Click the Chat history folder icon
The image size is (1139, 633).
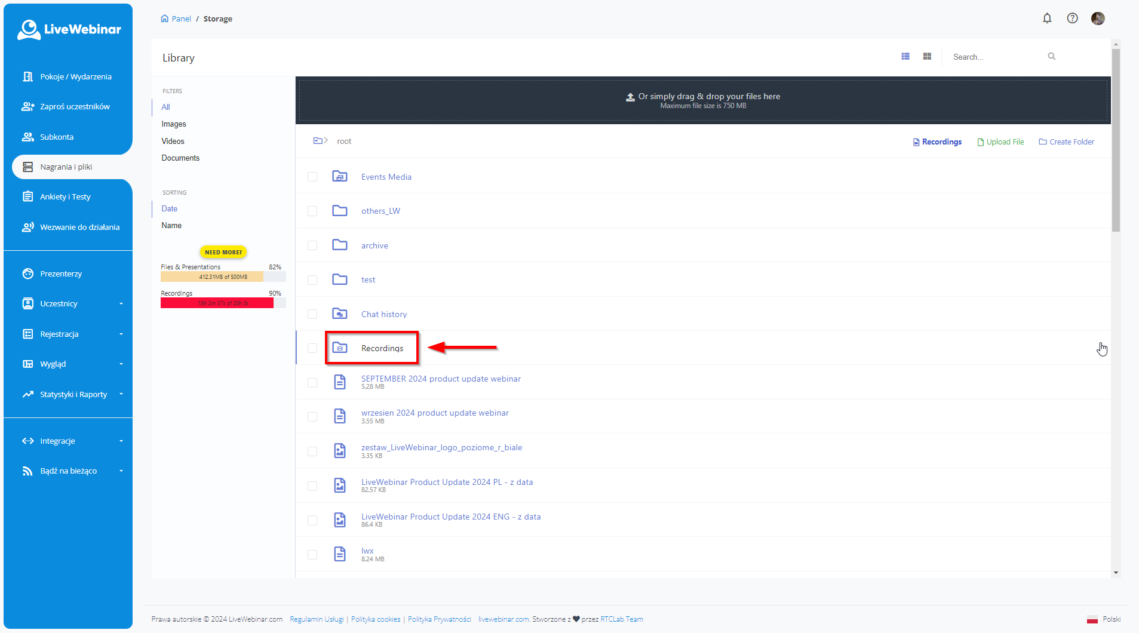pyautogui.click(x=340, y=314)
